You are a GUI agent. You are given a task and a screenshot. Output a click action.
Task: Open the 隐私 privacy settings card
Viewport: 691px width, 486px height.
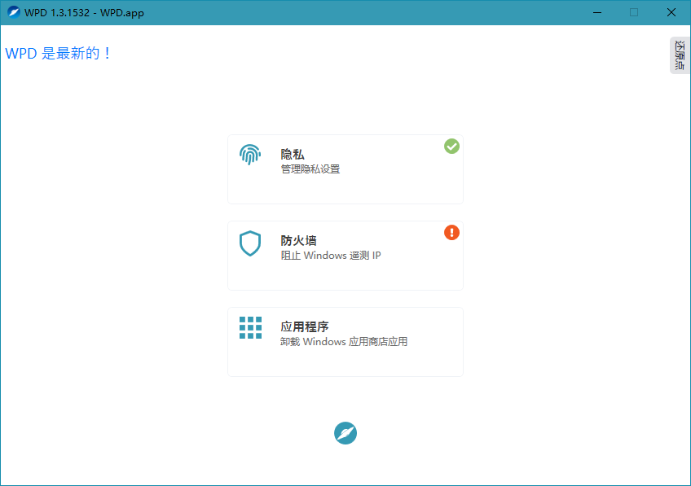[x=345, y=169]
